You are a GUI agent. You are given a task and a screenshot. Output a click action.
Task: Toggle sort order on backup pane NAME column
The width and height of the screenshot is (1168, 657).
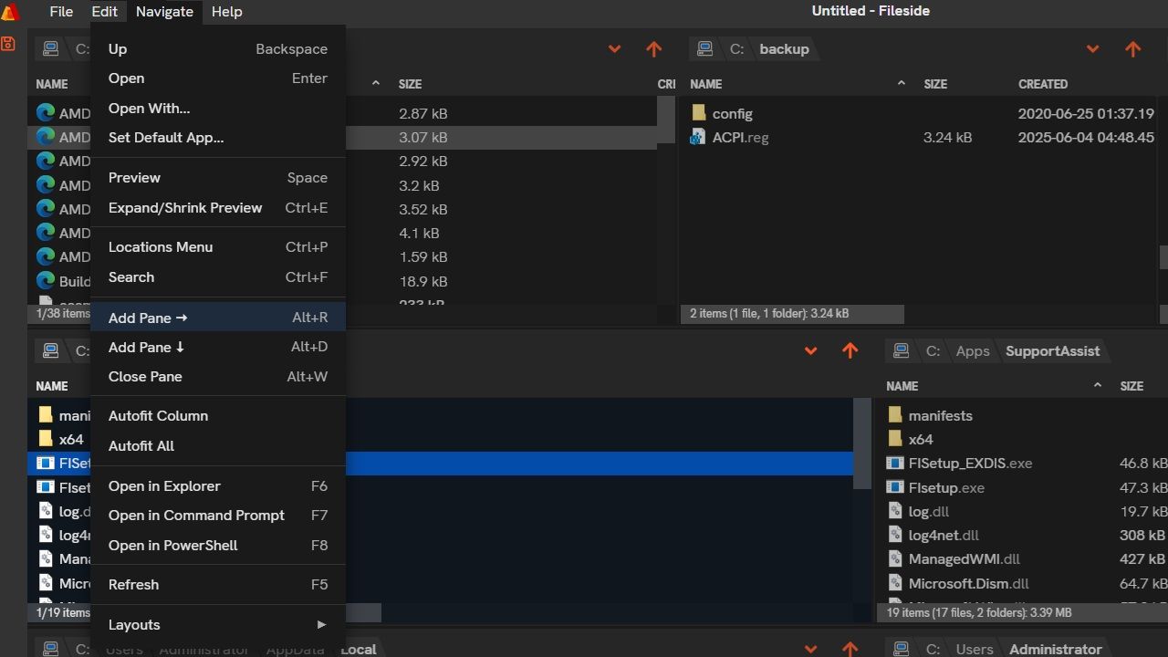pos(705,84)
